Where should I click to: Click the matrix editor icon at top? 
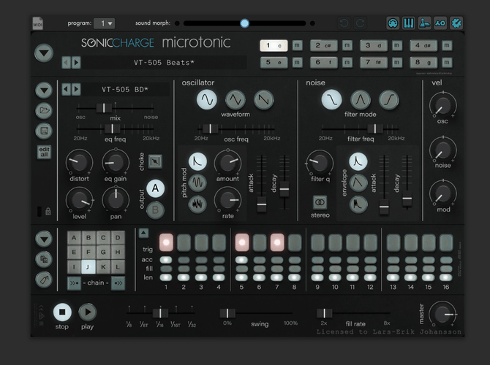coord(424,23)
